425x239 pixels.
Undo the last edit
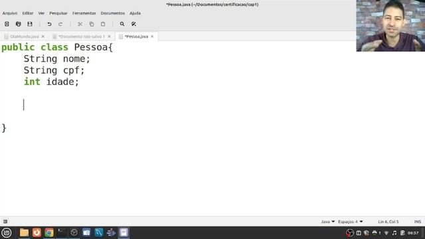[49, 24]
